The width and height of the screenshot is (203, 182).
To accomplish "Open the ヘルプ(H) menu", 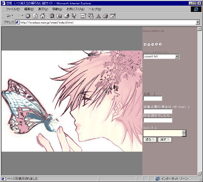I will pyautogui.click(x=95, y=9).
